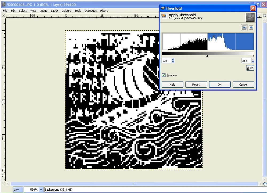The height and width of the screenshot is (193, 267).
Task: Increase the low threshold using its up stepper
Action: 173,59
